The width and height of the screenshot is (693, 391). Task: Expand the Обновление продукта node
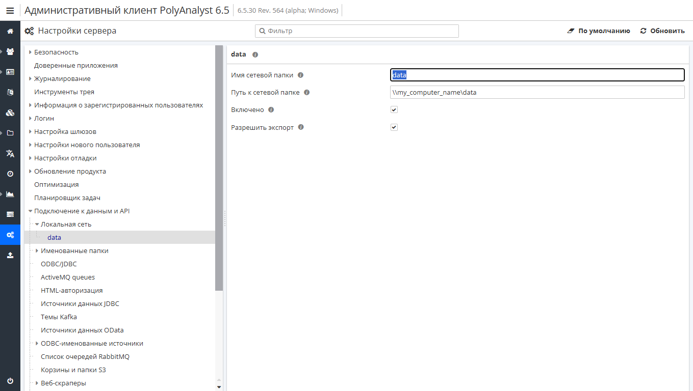(31, 171)
